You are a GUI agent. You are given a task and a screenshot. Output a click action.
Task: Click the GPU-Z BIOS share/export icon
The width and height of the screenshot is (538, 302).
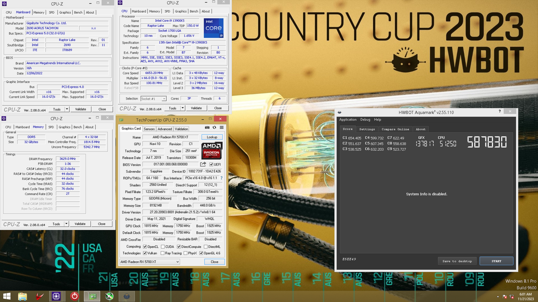tap(203, 164)
